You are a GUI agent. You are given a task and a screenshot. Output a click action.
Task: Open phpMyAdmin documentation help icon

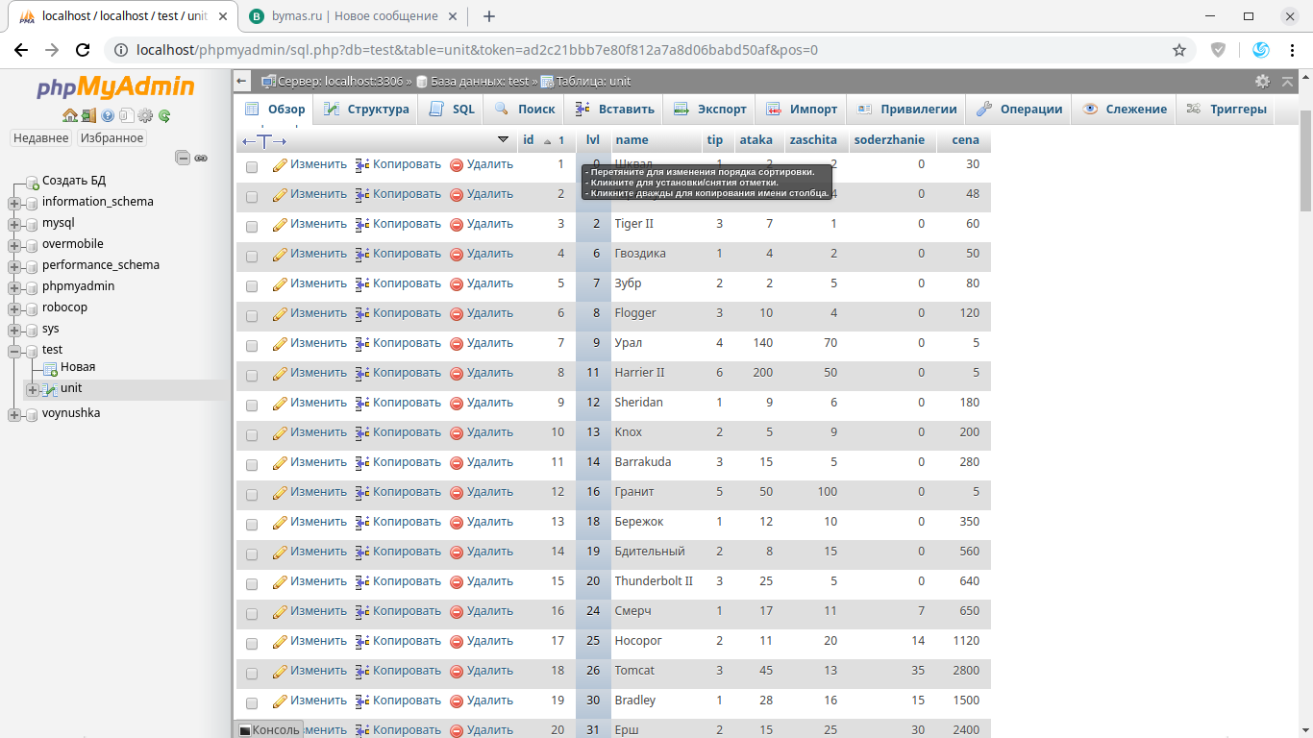(x=108, y=116)
